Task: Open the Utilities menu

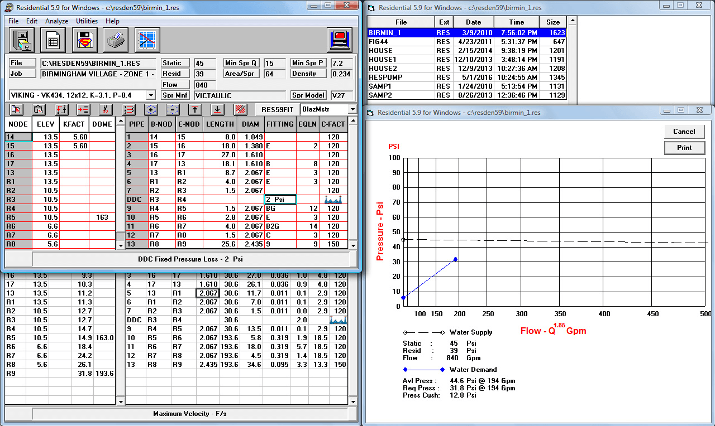Action: 87,21
